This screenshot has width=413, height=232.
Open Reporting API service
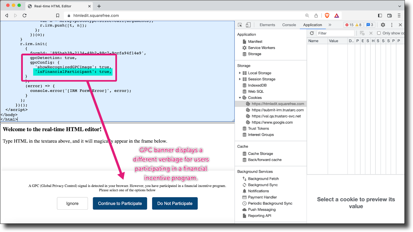[260, 216]
